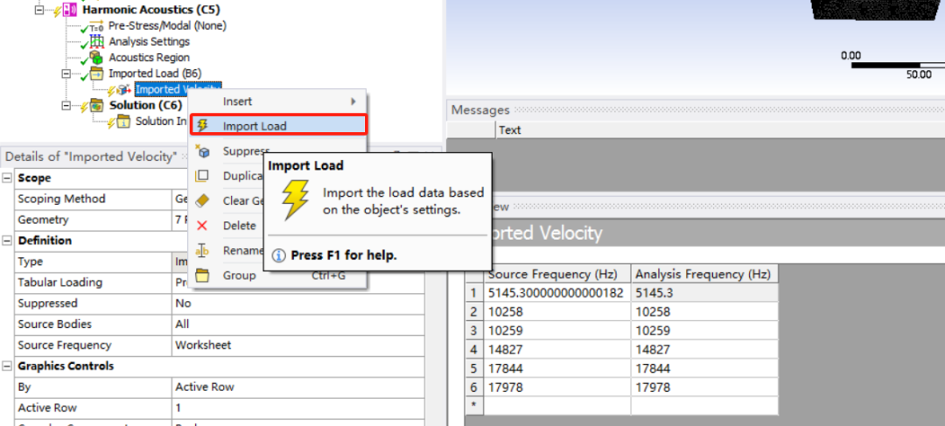Click the Rename icon in context menu
This screenshot has height=426, width=945.
pos(202,251)
